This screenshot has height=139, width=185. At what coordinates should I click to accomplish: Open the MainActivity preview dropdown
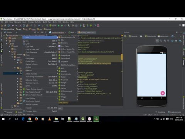click(x=163, y=36)
